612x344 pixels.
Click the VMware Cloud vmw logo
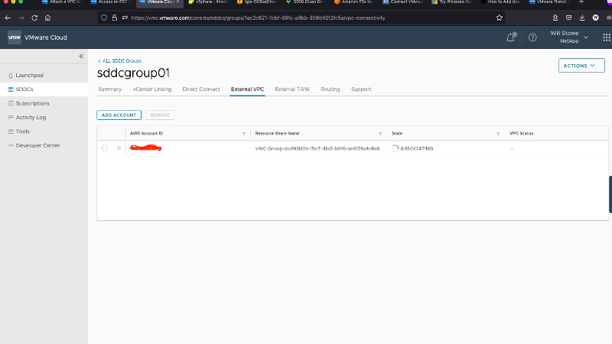15,37
